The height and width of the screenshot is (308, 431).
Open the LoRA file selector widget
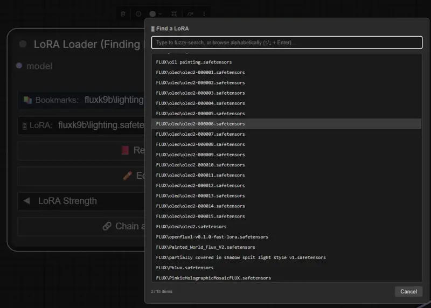point(81,125)
